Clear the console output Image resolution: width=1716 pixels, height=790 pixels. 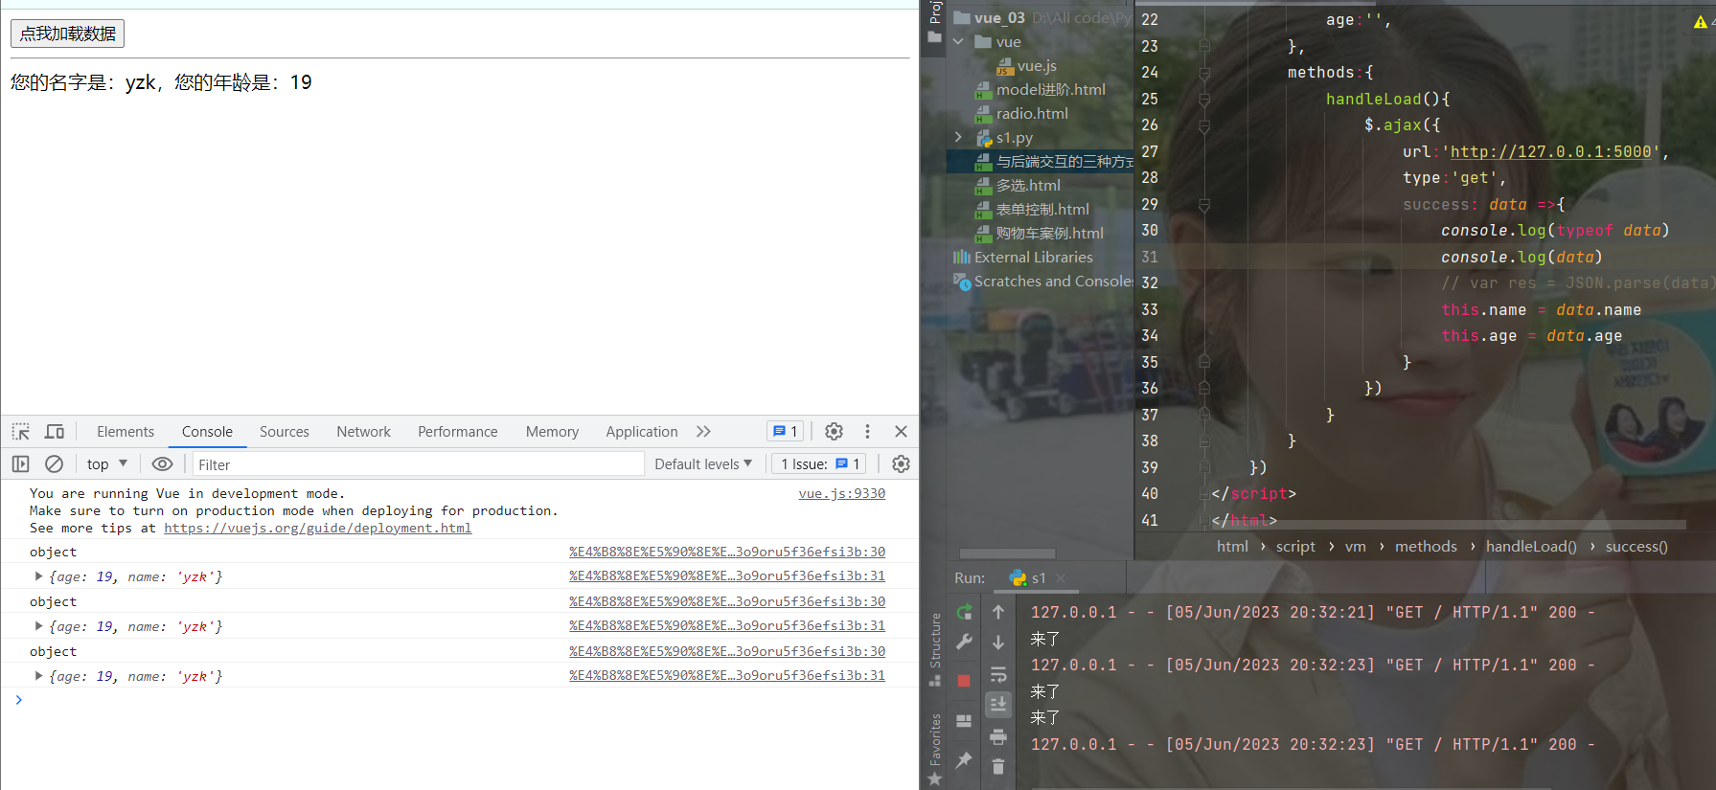coord(55,464)
